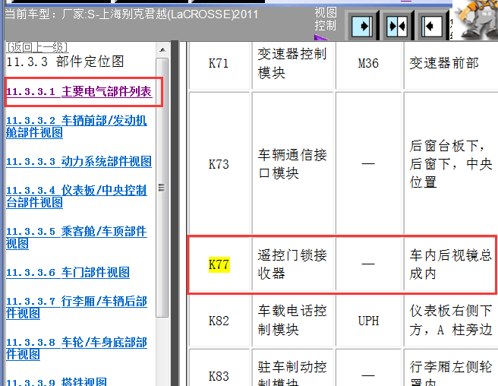The height and width of the screenshot is (386, 498).
Task: Click the highlighted K77 table cell
Action: [219, 264]
